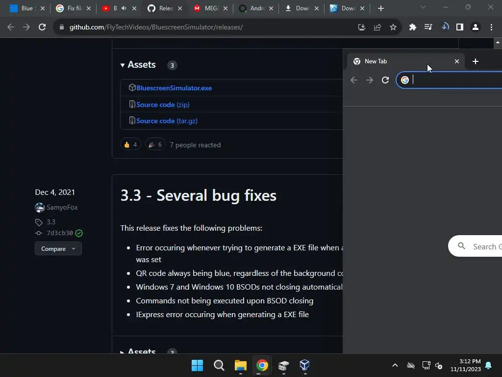Click the GitHub URL address bar
Image resolution: width=502 pixels, height=377 pixels.
(205, 27)
